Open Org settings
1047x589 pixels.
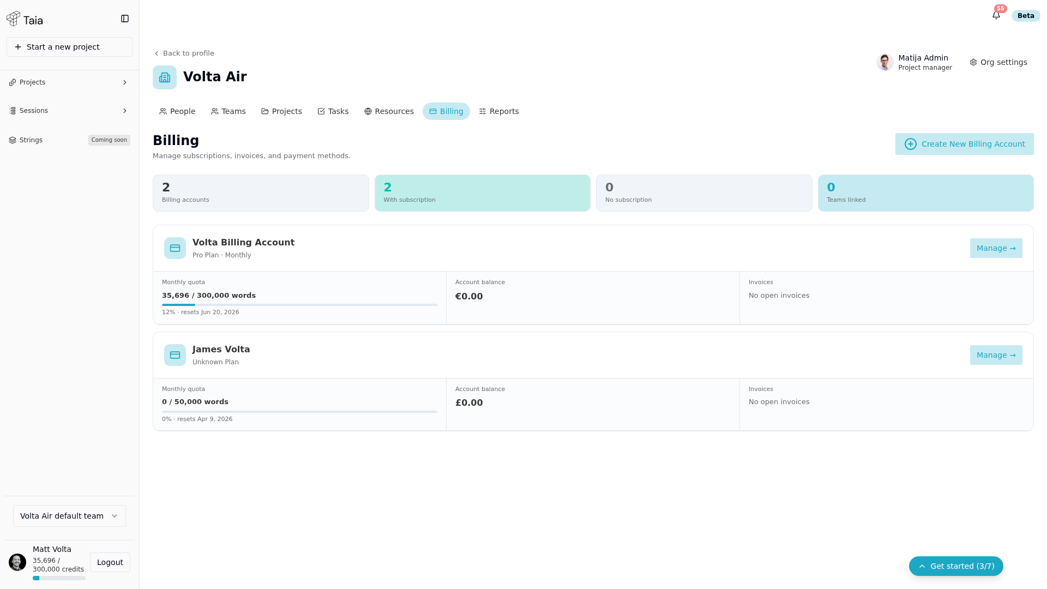tap(998, 62)
